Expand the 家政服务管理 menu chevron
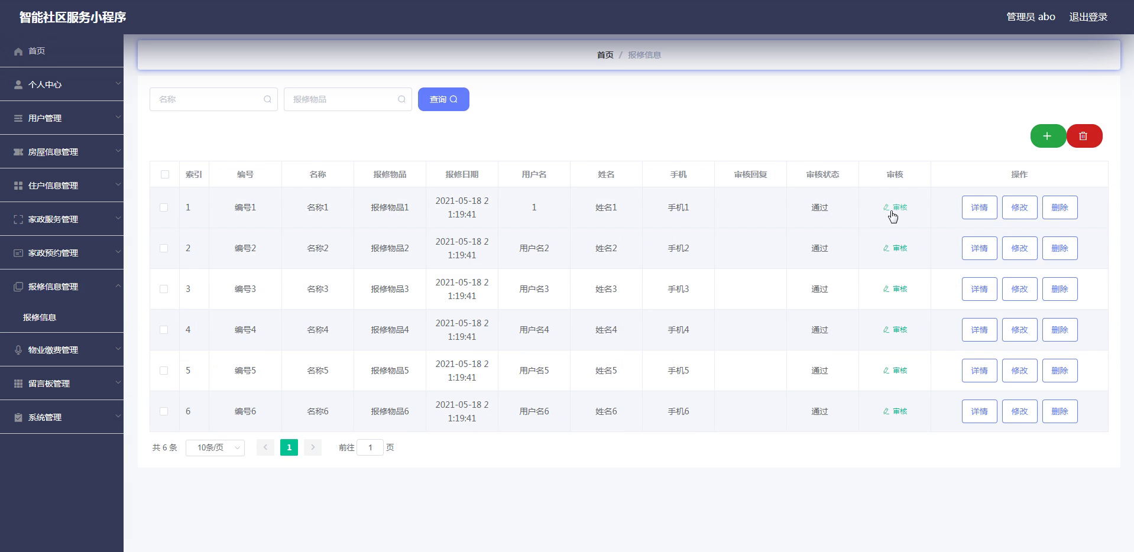1134x552 pixels. click(x=118, y=218)
